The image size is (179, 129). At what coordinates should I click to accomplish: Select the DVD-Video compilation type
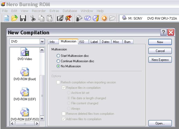point(25,54)
